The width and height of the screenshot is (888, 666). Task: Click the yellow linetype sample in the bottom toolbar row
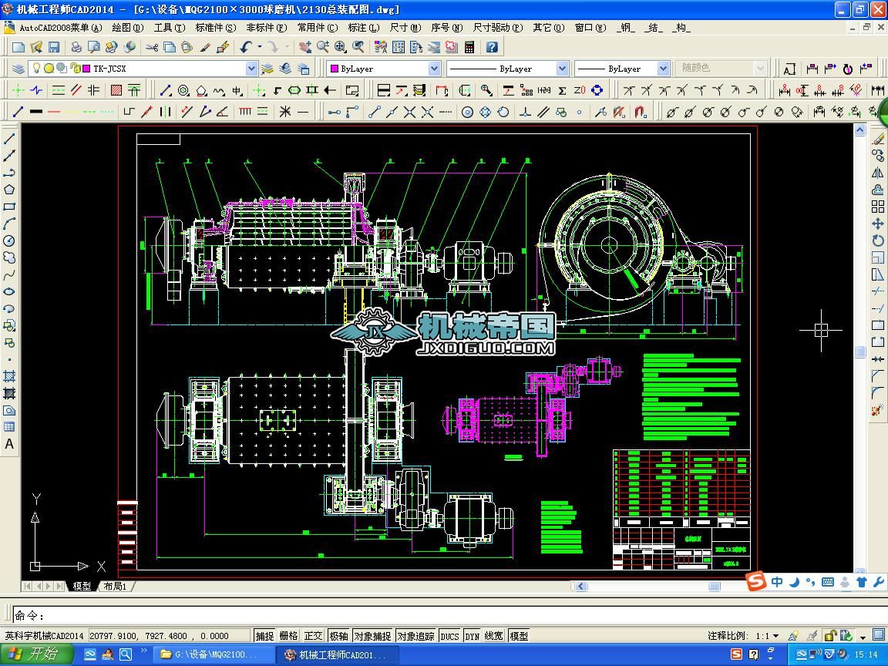(x=72, y=112)
